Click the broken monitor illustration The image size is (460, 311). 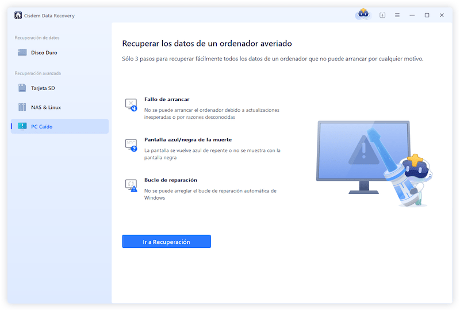pos(362,155)
